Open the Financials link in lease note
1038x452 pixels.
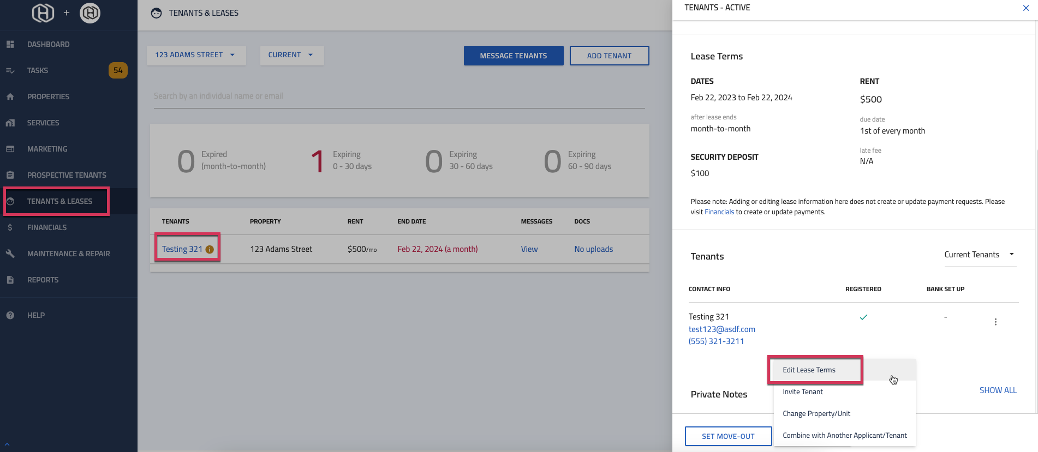719,212
